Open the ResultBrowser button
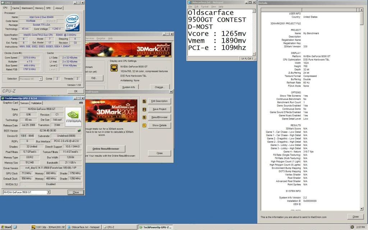Viewport: 368px width, 230px height. click(159, 117)
